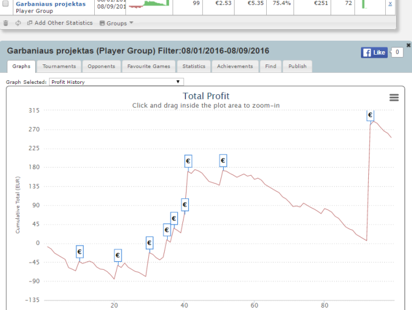
Task: Close the player group panel
Action: pos(408,44)
